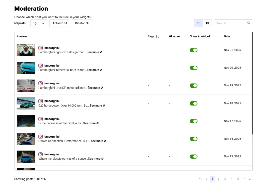The image size is (261, 189).
Task: Click the search magnifier icon
Action: coord(249,23)
